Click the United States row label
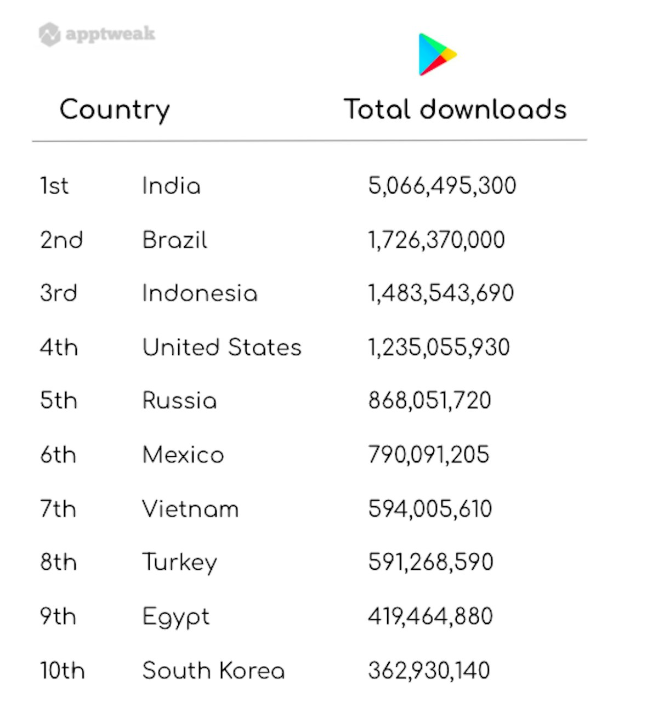 coord(222,347)
